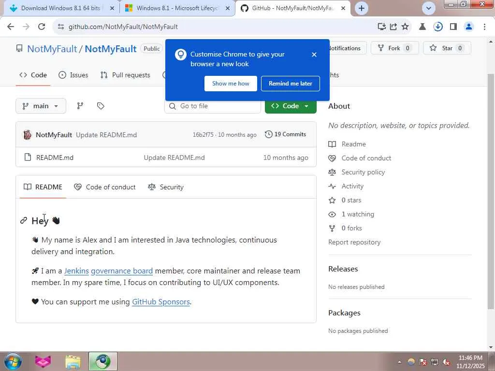This screenshot has height=371, width=495.
Task: Show hidden tray icons arrow
Action: coord(399,362)
